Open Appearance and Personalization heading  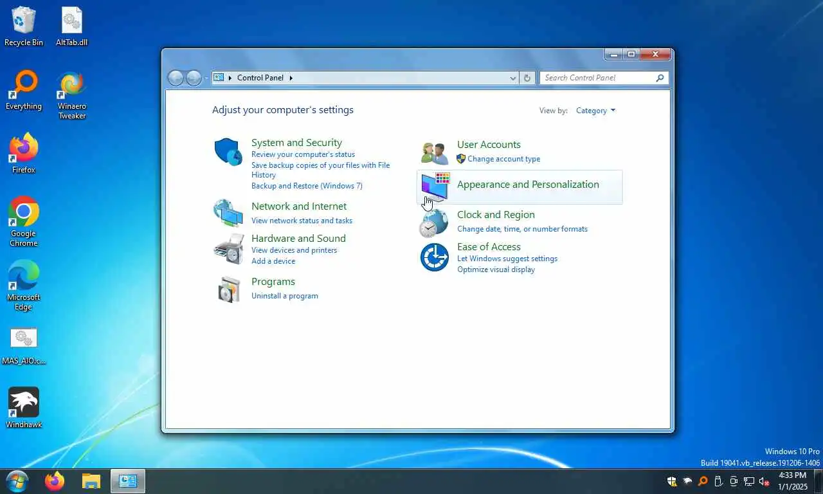528,185
